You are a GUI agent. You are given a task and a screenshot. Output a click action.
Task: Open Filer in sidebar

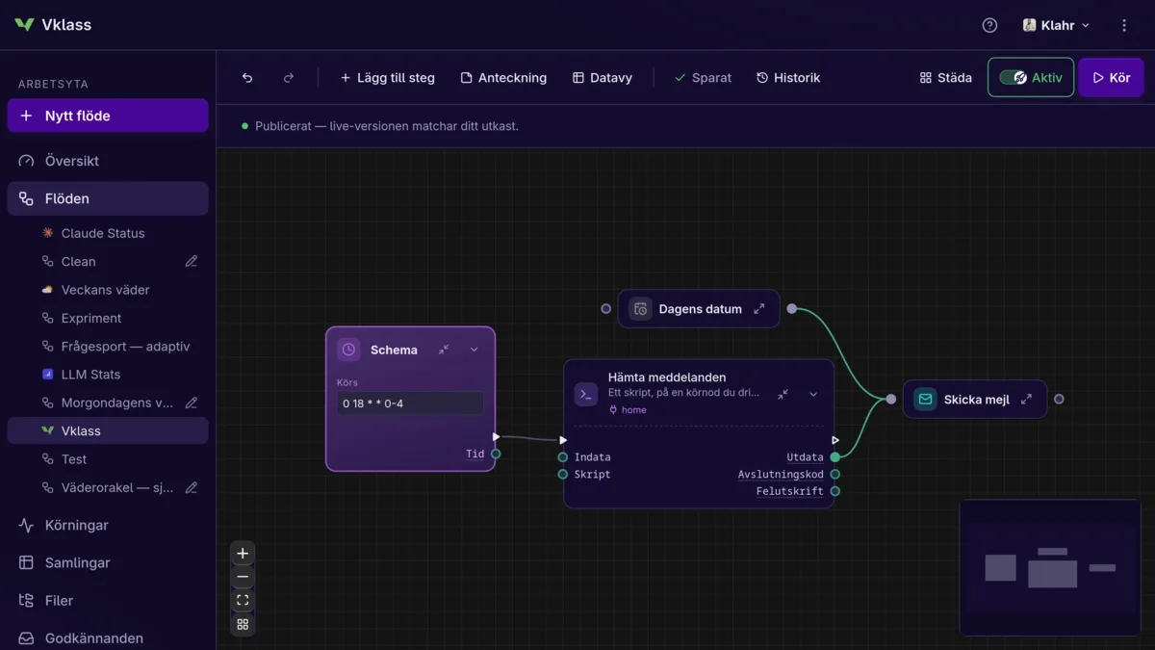(108, 600)
